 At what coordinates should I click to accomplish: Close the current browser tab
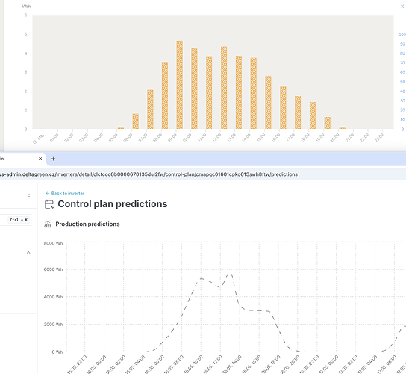pos(40,159)
